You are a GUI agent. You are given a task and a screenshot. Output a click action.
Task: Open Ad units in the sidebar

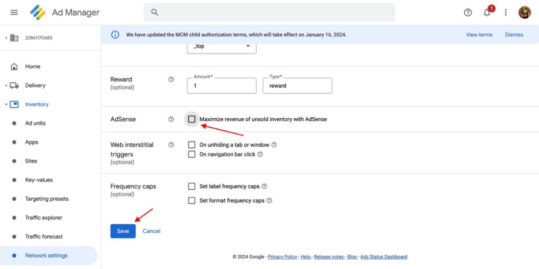(x=35, y=123)
